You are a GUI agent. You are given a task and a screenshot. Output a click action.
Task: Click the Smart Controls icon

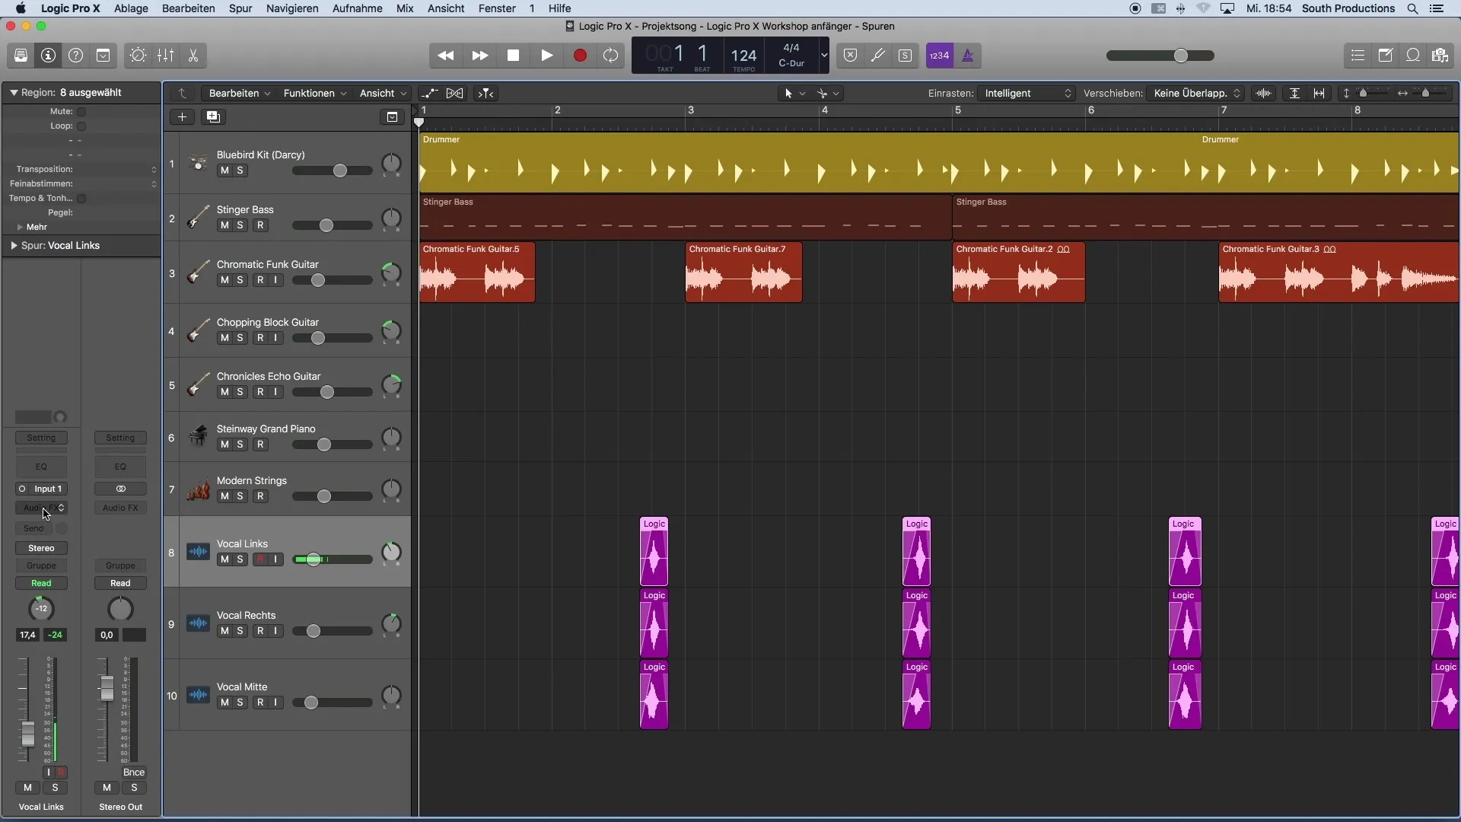(x=138, y=56)
